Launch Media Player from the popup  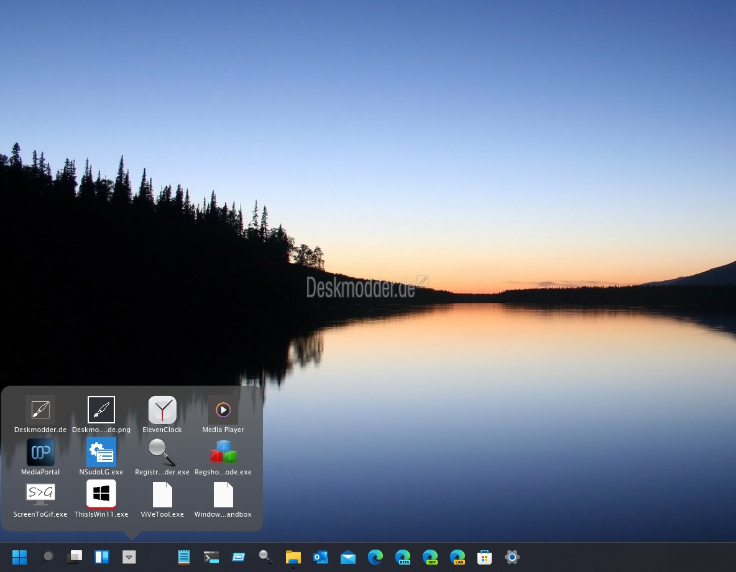click(223, 410)
